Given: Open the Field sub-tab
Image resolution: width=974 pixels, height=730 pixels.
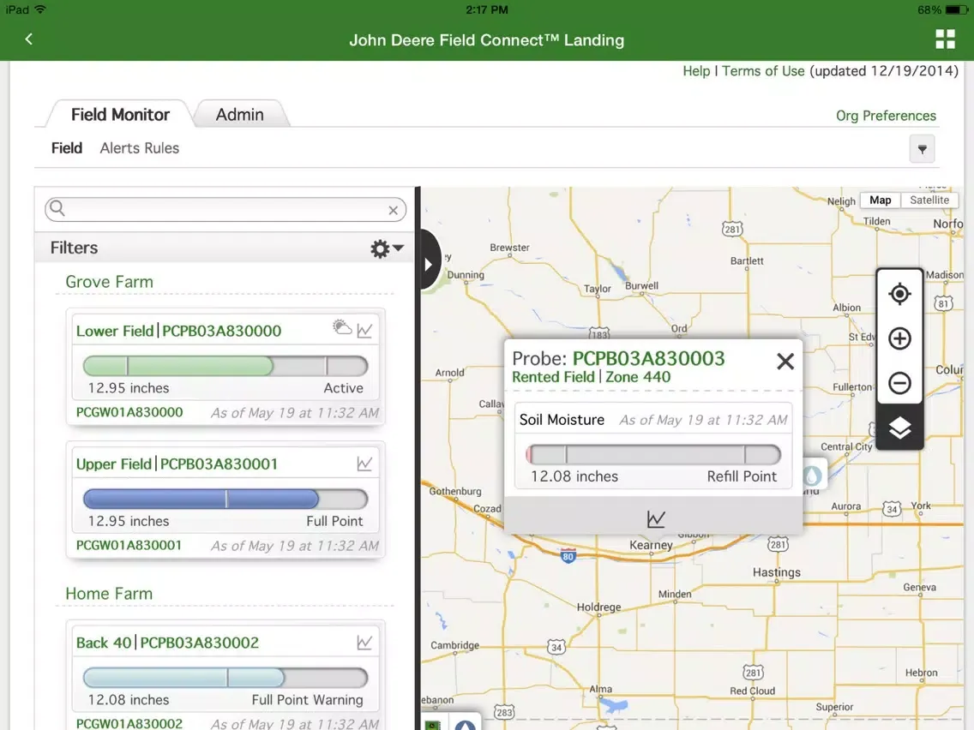Looking at the screenshot, I should click(x=67, y=147).
